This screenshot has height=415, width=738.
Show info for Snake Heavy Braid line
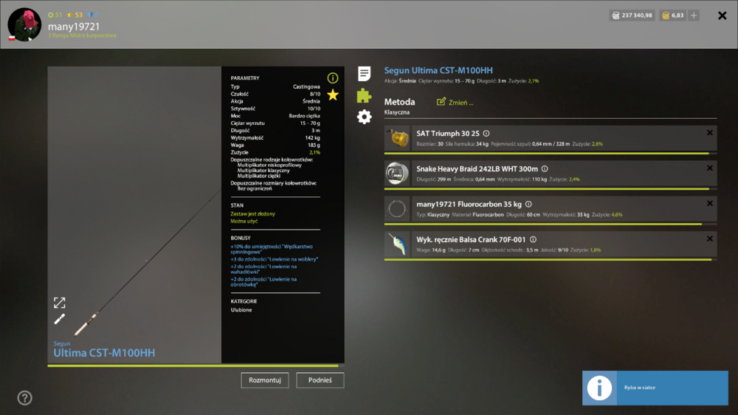pyautogui.click(x=545, y=169)
